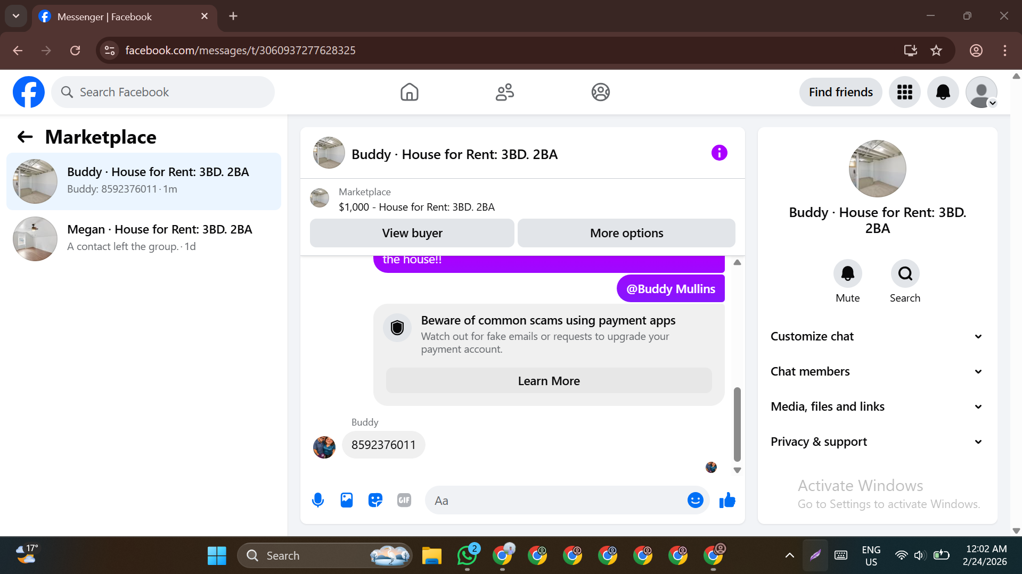Click the chat scroll down arrow
Image resolution: width=1022 pixels, height=574 pixels.
click(x=737, y=470)
